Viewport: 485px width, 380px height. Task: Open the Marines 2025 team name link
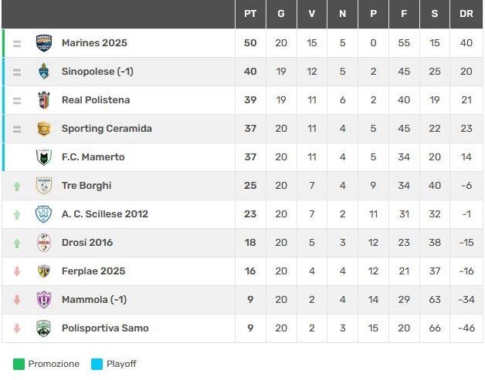[x=94, y=43]
